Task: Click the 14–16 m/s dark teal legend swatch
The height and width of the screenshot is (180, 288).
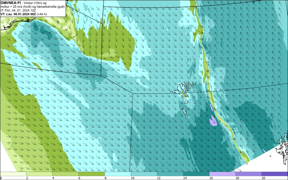Action: 196,174
